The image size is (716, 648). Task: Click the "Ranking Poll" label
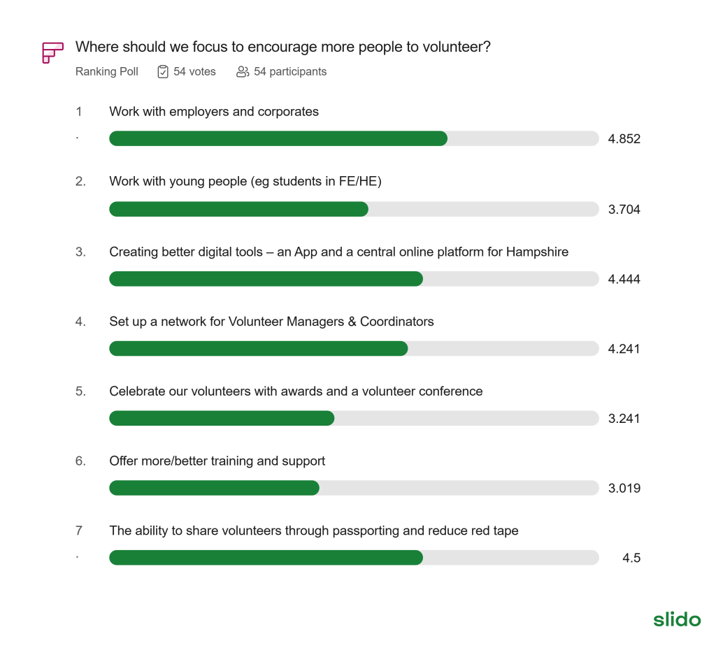[107, 71]
